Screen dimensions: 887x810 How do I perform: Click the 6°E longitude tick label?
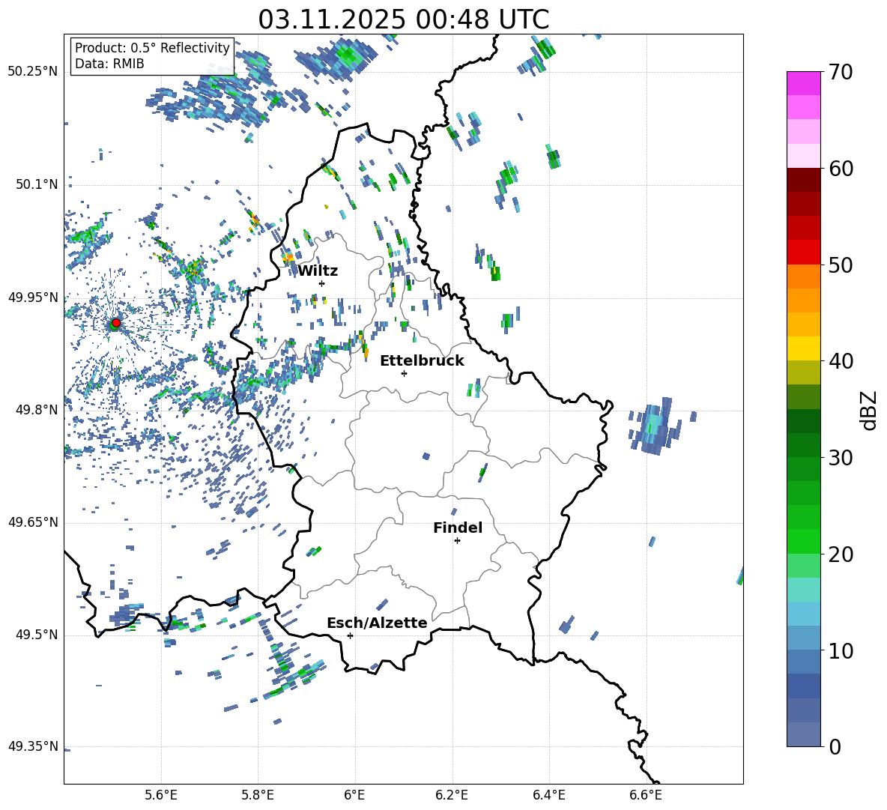pyautogui.click(x=354, y=795)
